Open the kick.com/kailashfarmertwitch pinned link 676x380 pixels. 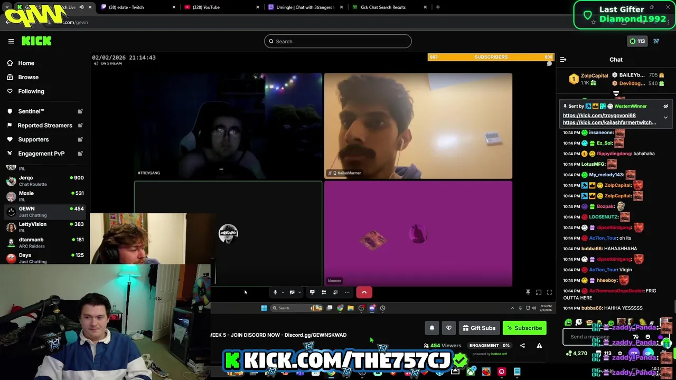click(609, 122)
